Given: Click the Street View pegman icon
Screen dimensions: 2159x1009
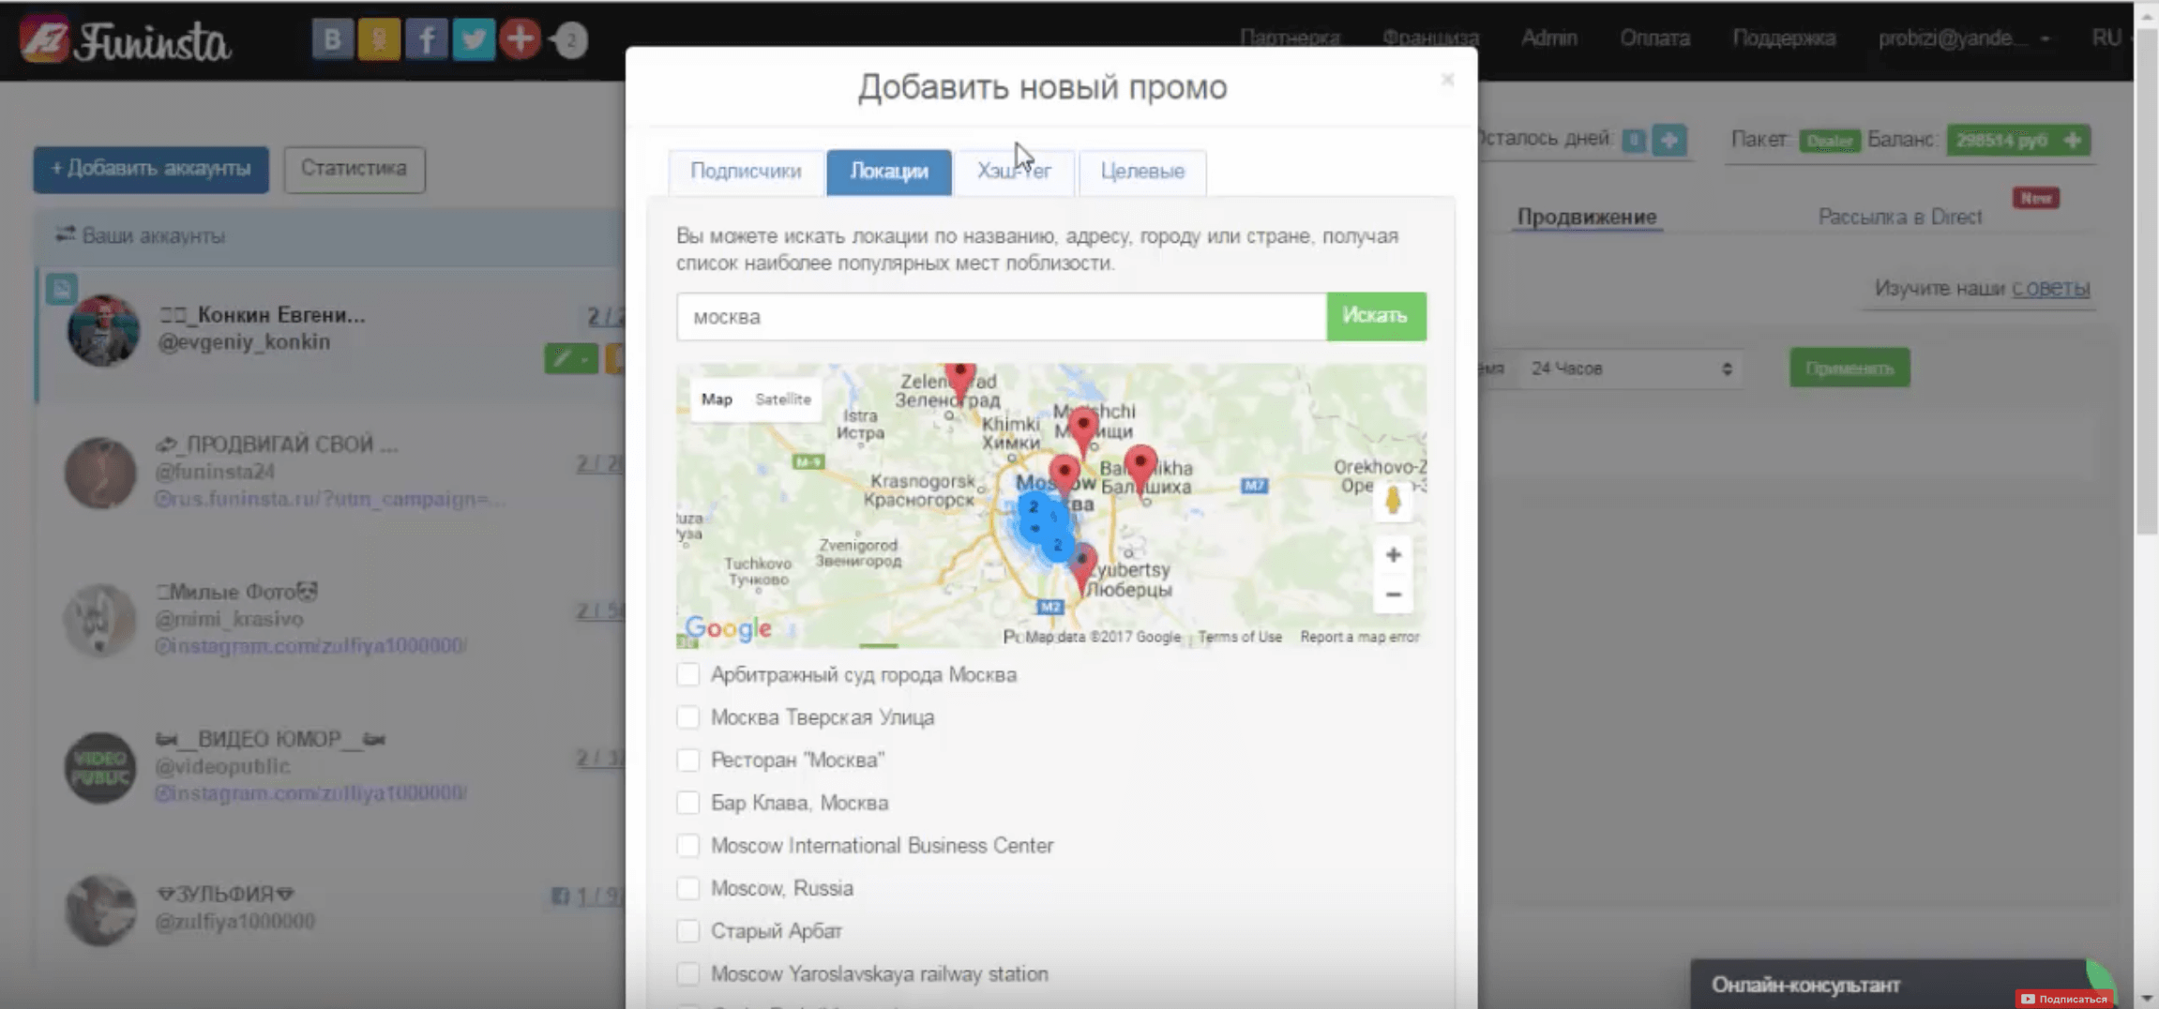Looking at the screenshot, I should [x=1393, y=501].
